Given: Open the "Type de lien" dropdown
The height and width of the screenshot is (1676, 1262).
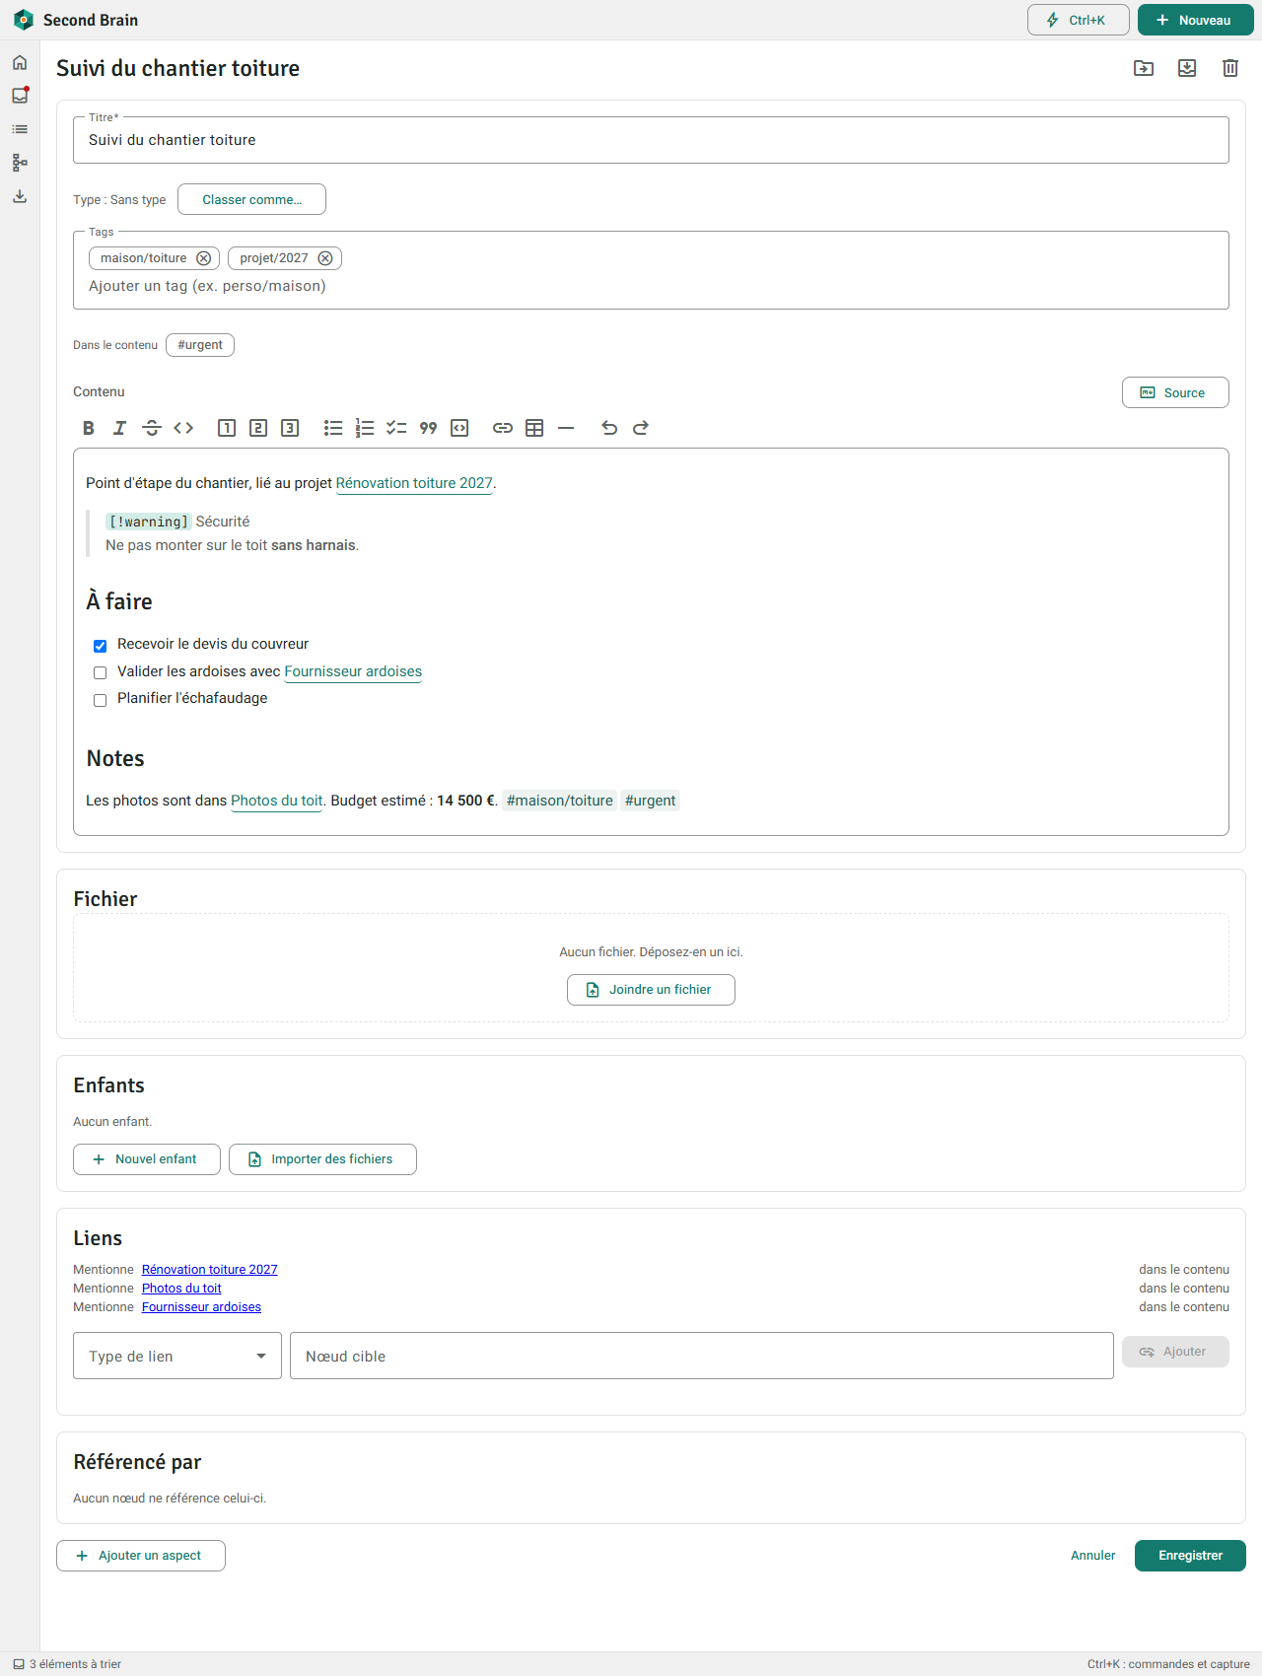Looking at the screenshot, I should (x=177, y=1356).
